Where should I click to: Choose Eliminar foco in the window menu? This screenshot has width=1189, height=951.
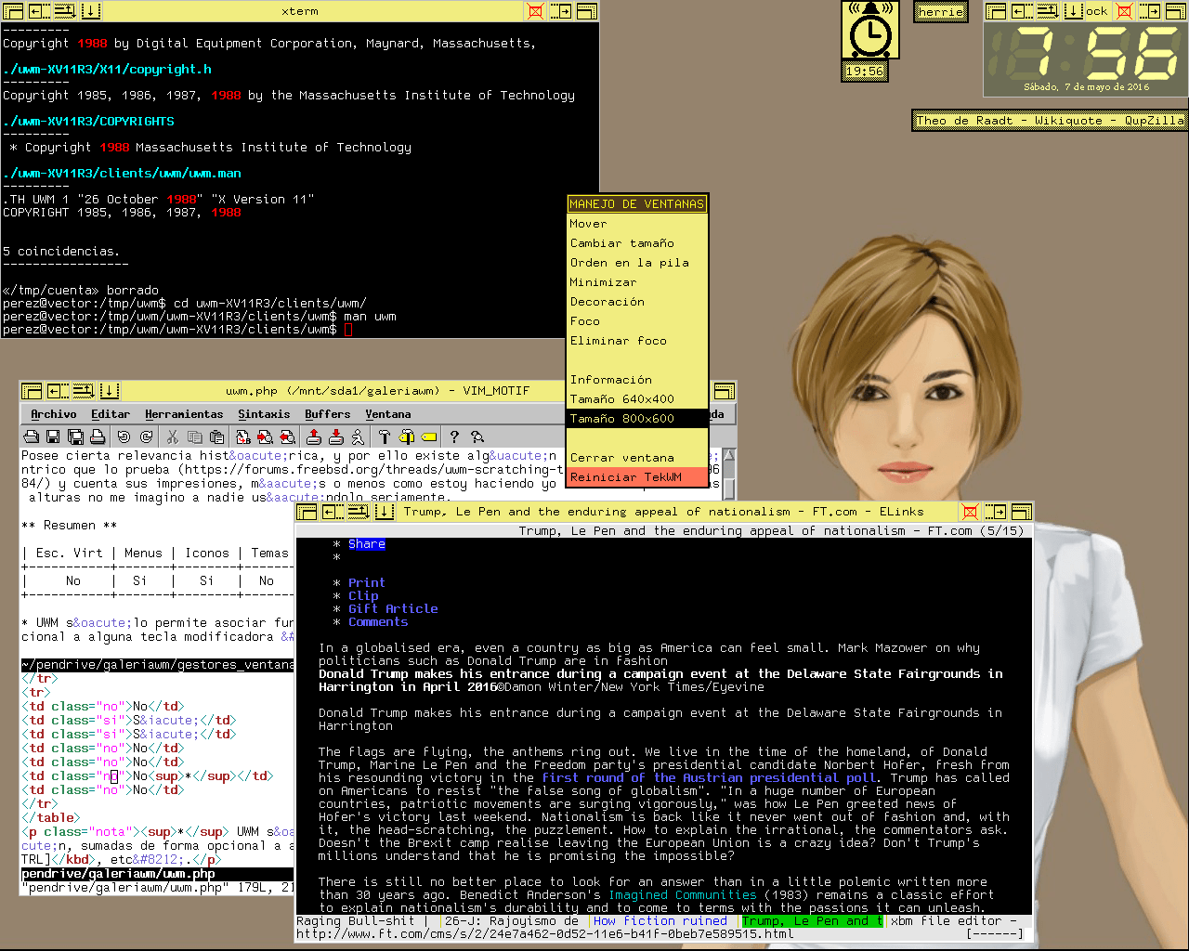[x=637, y=341]
